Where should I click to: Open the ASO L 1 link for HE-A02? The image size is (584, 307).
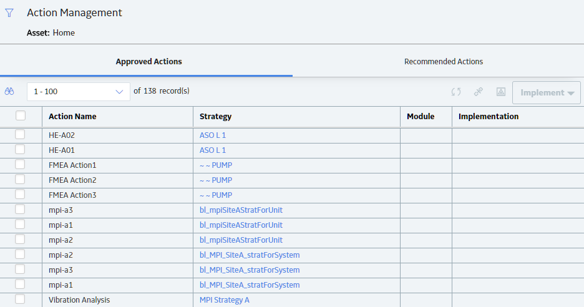pos(213,135)
